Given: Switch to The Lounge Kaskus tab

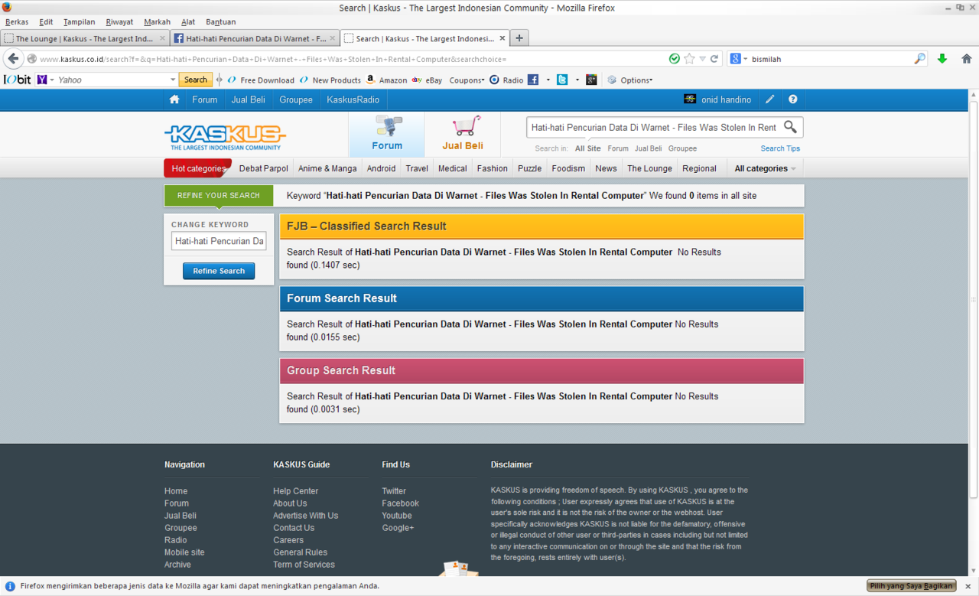Looking at the screenshot, I should coord(84,38).
